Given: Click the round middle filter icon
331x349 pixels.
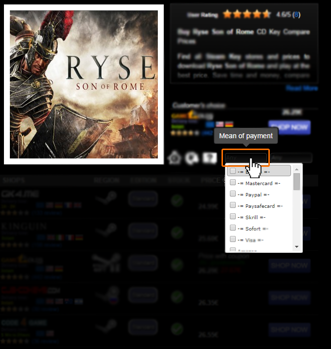Looking at the screenshot, I should pyautogui.click(x=192, y=158).
